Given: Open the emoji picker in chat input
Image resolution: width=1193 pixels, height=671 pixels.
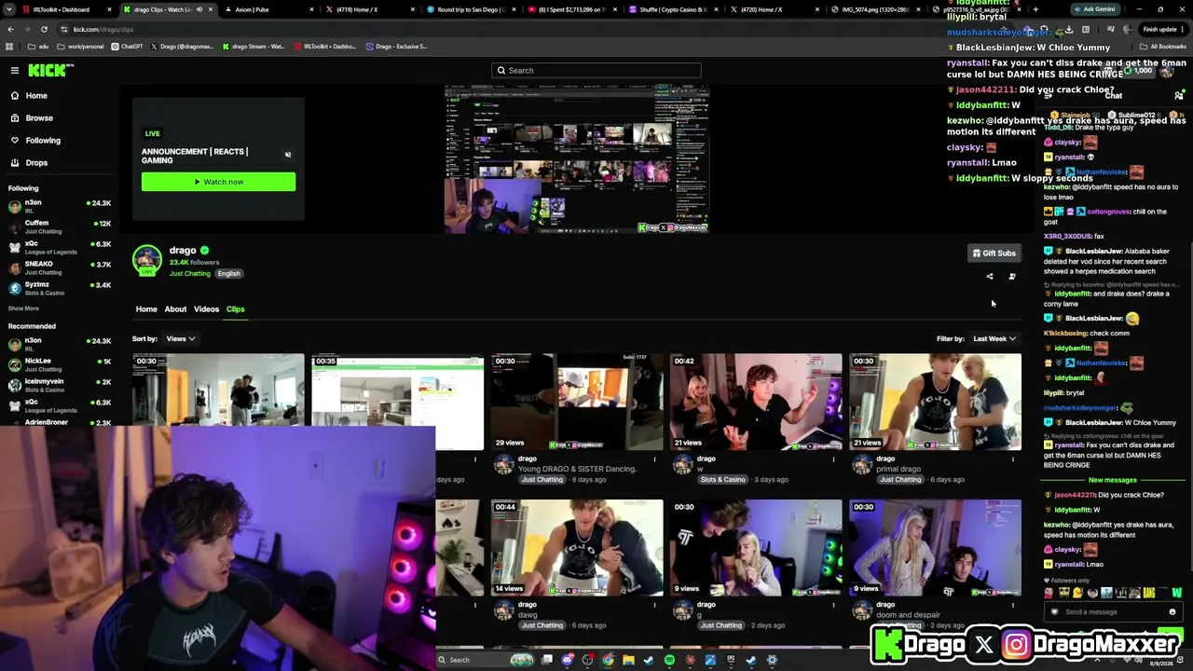Looking at the screenshot, I should pyautogui.click(x=1172, y=612).
